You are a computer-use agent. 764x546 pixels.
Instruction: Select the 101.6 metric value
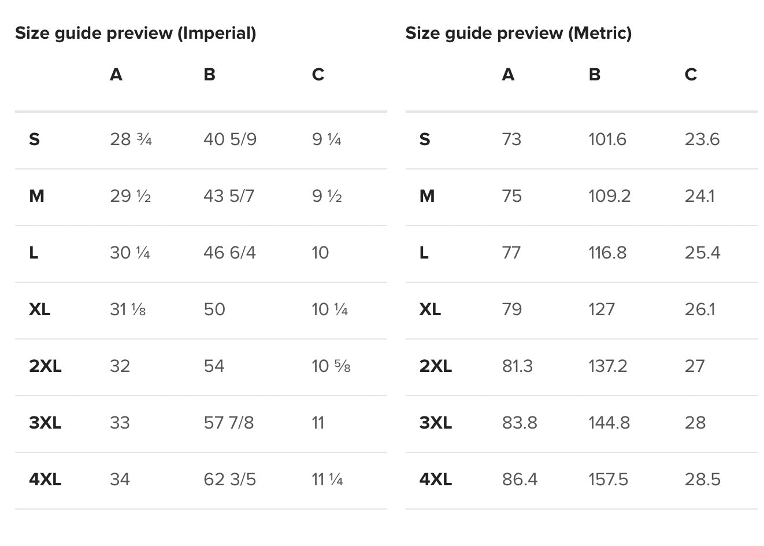tap(607, 139)
